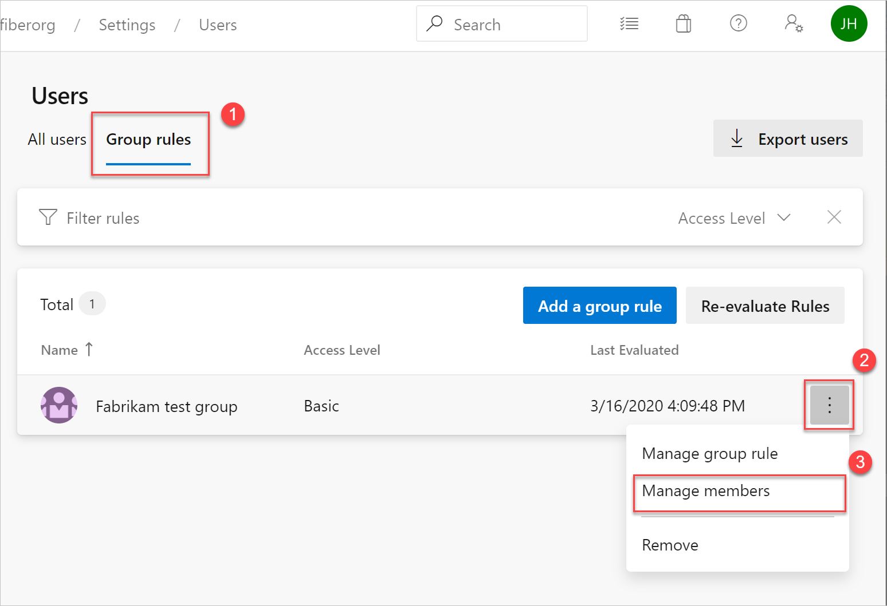Viewport: 887px width, 606px height.
Task: Expand the Access Level dropdown
Action: pyautogui.click(x=735, y=218)
